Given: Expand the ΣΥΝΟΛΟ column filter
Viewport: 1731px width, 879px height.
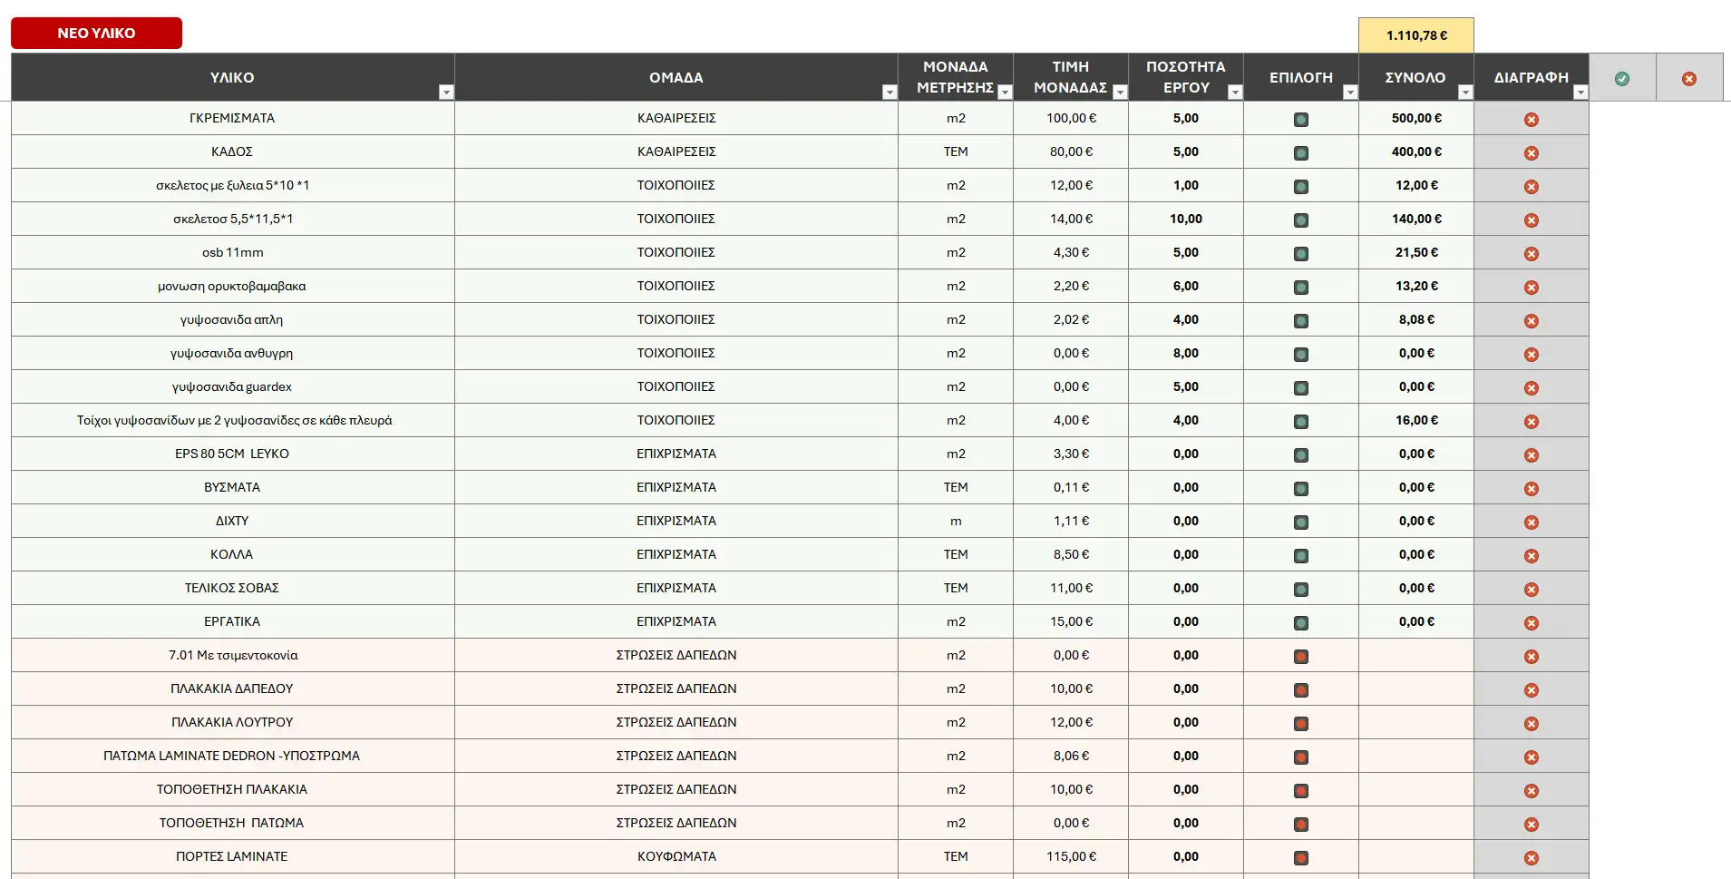Looking at the screenshot, I should 1464,93.
